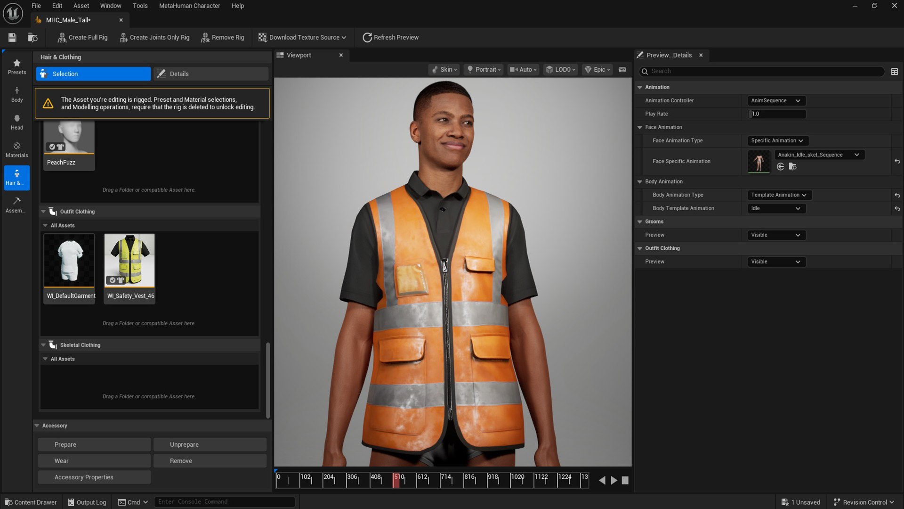Image resolution: width=904 pixels, height=509 pixels.
Task: Collapse the Face Animation category
Action: coord(639,127)
